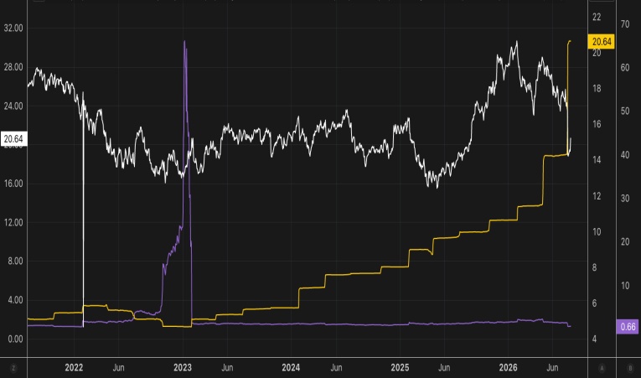Click the 50 tick on far-right scale
This screenshot has width=641, height=378.
click(625, 111)
